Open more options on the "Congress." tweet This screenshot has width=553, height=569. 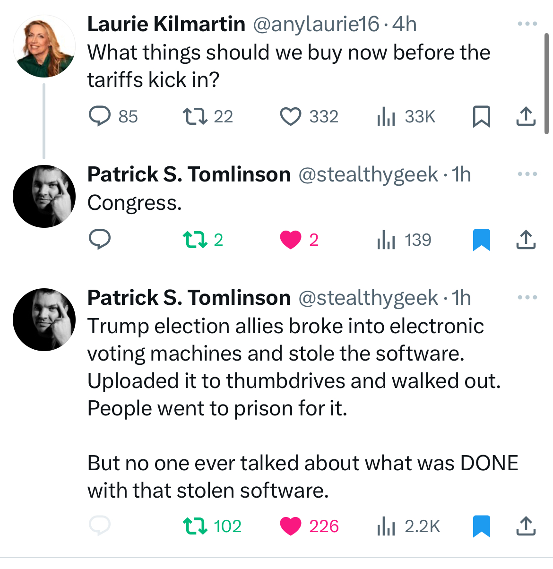pos(527,174)
